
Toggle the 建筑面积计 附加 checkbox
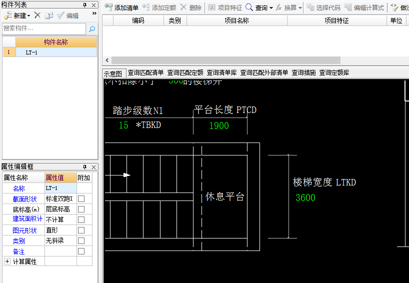coord(81,219)
